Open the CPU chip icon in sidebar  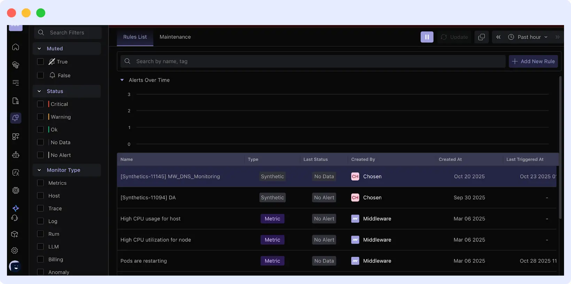16,190
